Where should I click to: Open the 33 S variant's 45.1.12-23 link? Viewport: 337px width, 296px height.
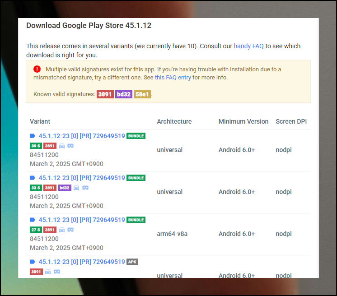click(x=82, y=178)
